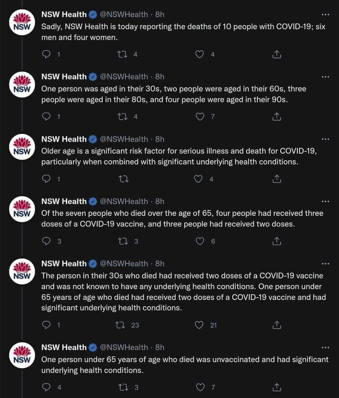Like the 'Older age is a significant risk' tweet

(199, 179)
